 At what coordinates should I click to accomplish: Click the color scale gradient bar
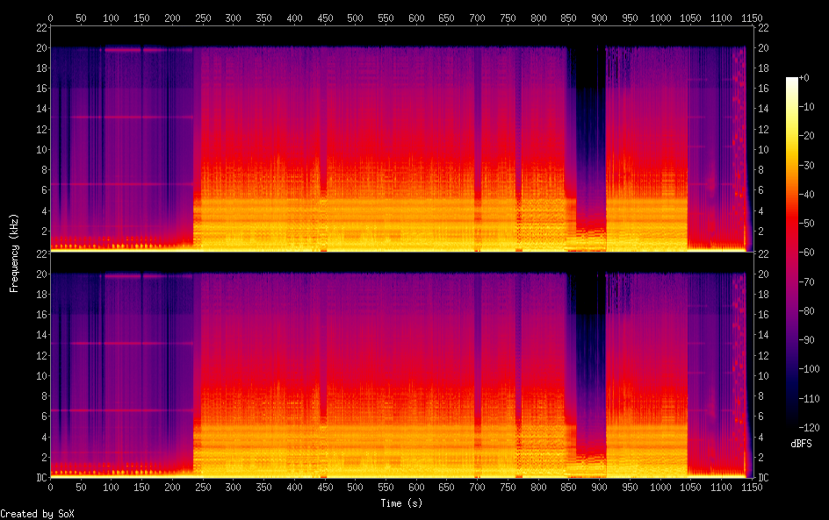pos(792,253)
